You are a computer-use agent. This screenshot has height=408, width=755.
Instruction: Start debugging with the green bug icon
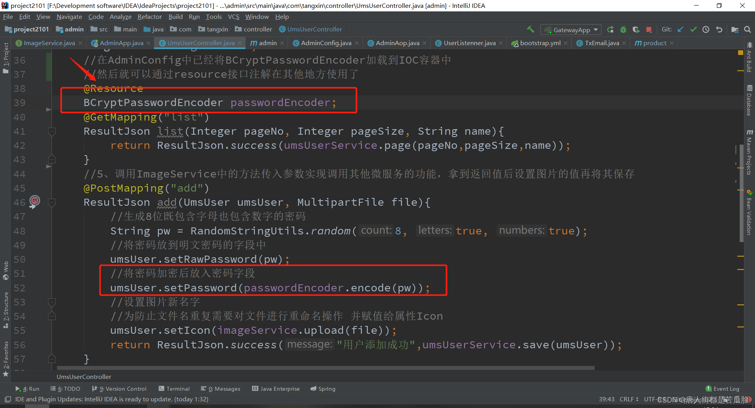(x=623, y=29)
